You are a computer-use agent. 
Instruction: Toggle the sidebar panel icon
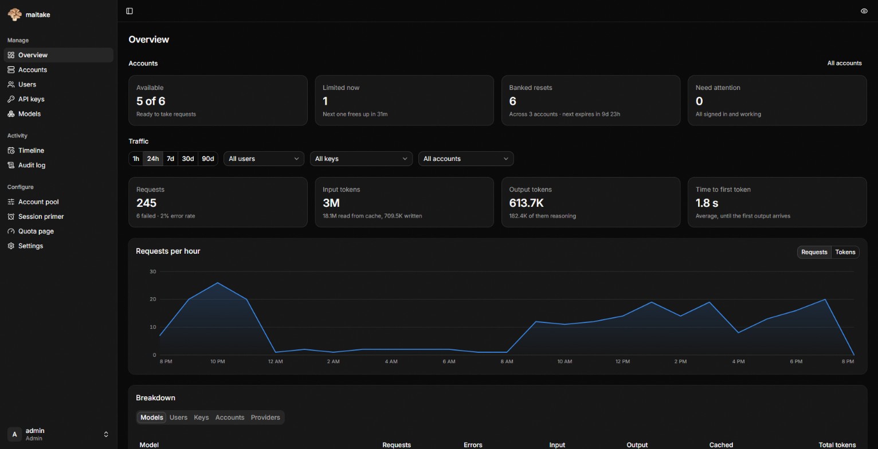130,11
